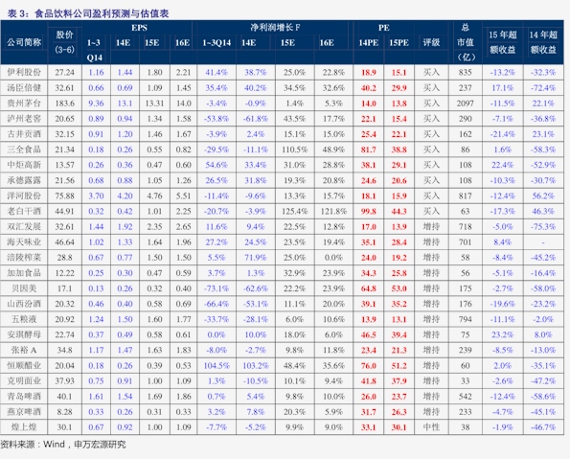Image resolution: width=570 pixels, height=459 pixels.
Task: Click the 贵州茅台 stock price 183.6
Action: (x=65, y=103)
